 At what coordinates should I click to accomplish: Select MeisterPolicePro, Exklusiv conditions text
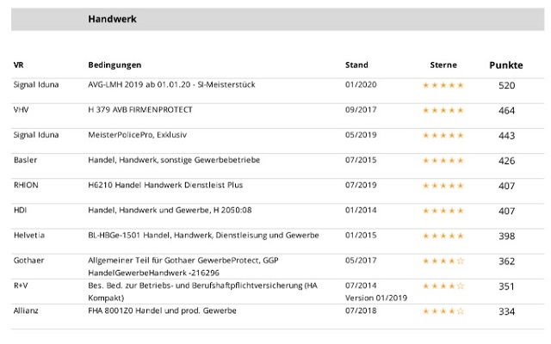click(x=138, y=135)
